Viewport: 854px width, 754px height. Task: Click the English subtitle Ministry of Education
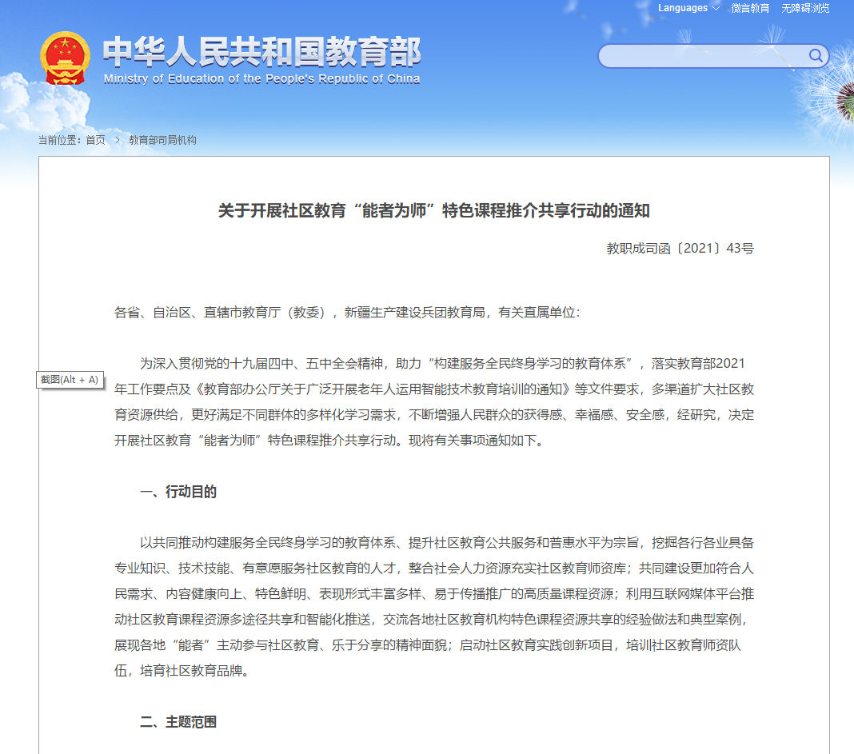(x=261, y=79)
